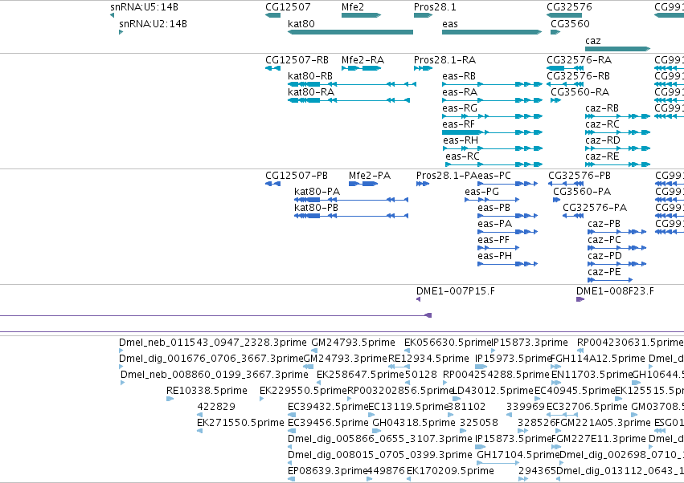Click the EC39432.5prime EST label
This screenshot has height=483, width=684.
(328, 407)
